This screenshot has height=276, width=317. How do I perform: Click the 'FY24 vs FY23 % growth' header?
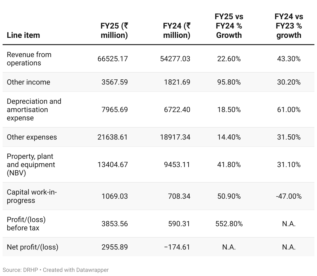click(289, 26)
